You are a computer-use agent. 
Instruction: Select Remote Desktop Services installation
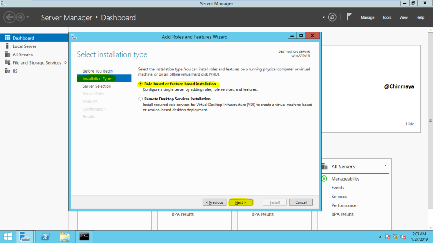(140, 99)
